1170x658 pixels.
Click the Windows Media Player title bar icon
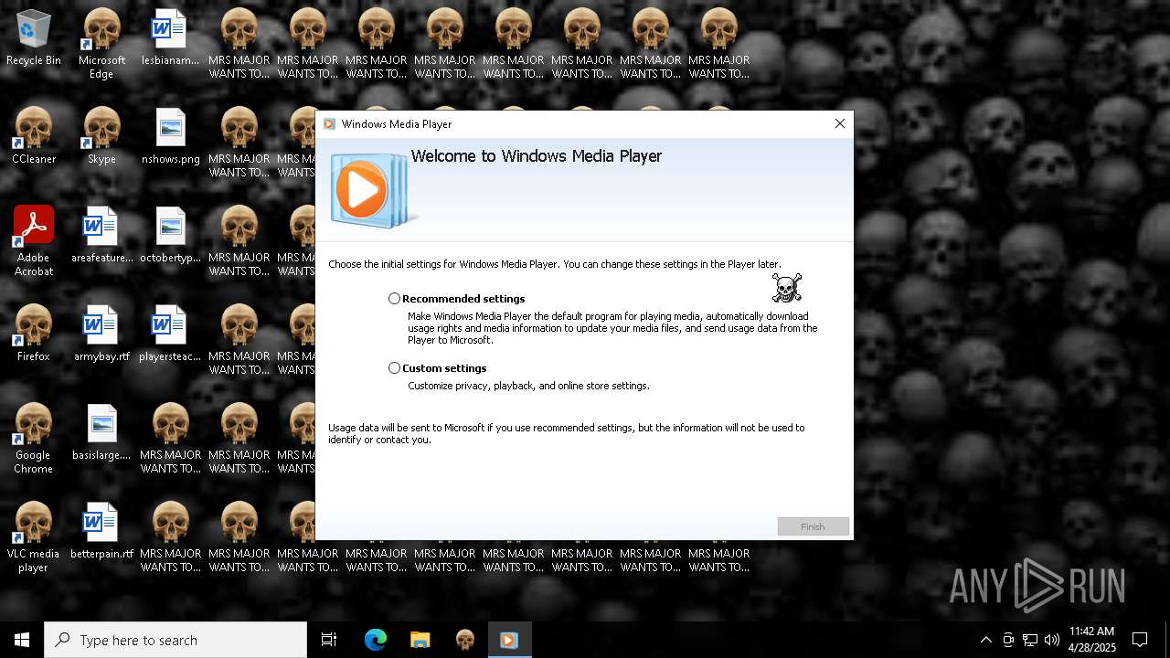[x=330, y=124]
